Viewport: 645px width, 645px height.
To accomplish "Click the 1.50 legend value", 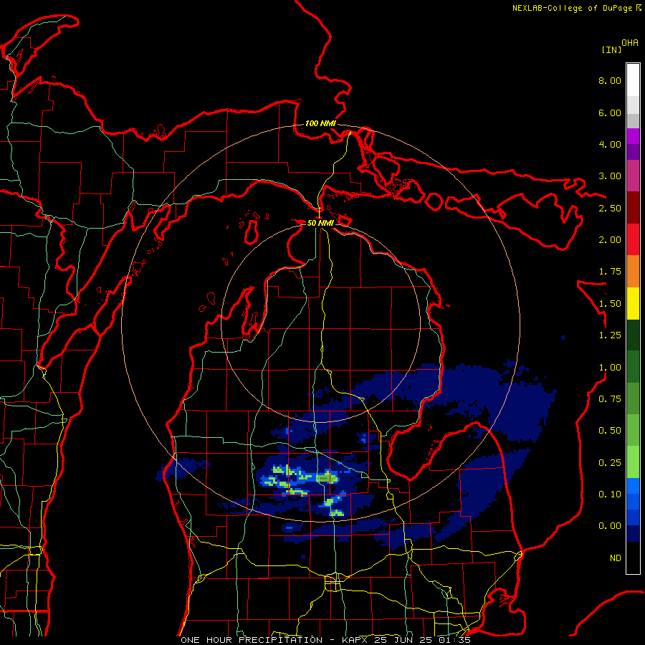I will [610, 304].
